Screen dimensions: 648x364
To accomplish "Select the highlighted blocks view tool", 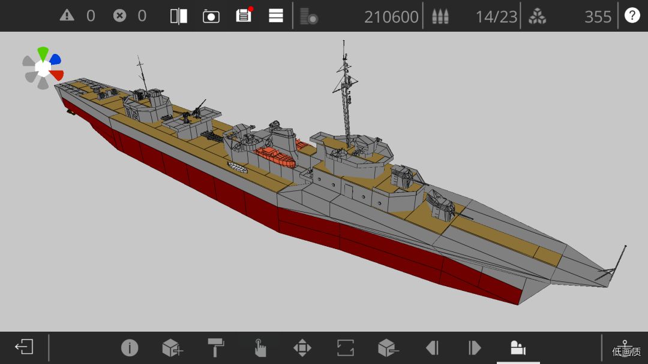I will pyautogui.click(x=518, y=347).
